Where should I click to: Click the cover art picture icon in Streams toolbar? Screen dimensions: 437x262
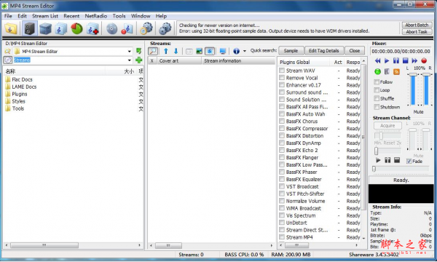[x=199, y=51]
